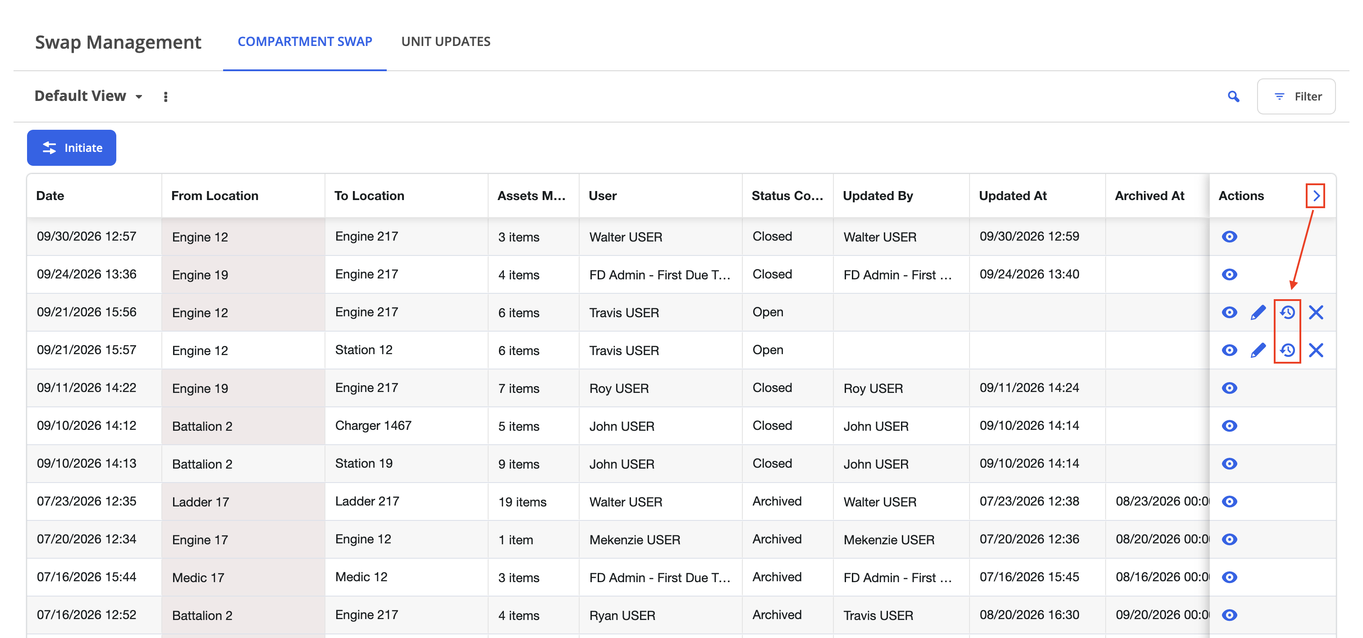View the 09/11/2026 14:22 Roy USER swap
Viewport: 1363px width, 638px height.
tap(1229, 388)
